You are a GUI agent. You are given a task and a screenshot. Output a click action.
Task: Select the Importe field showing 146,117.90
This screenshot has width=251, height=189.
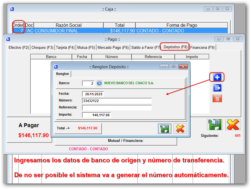point(97,115)
